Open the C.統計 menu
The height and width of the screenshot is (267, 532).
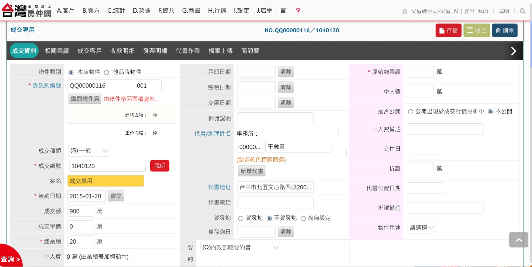116,11
